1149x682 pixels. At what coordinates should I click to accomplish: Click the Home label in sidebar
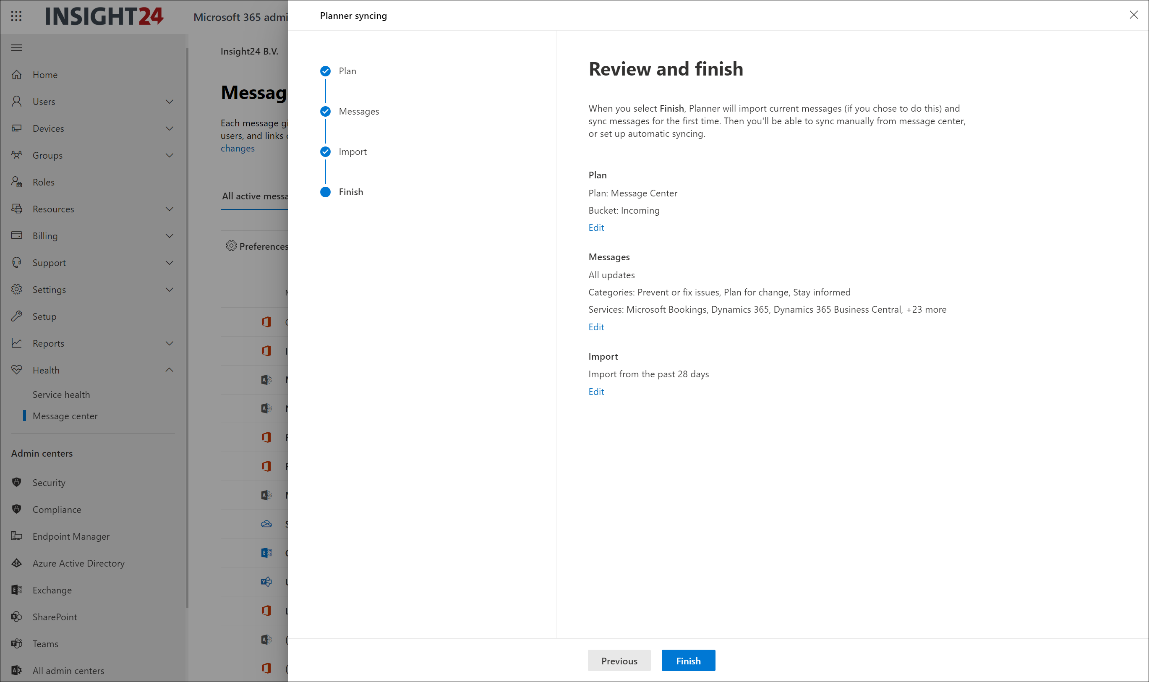coord(45,75)
